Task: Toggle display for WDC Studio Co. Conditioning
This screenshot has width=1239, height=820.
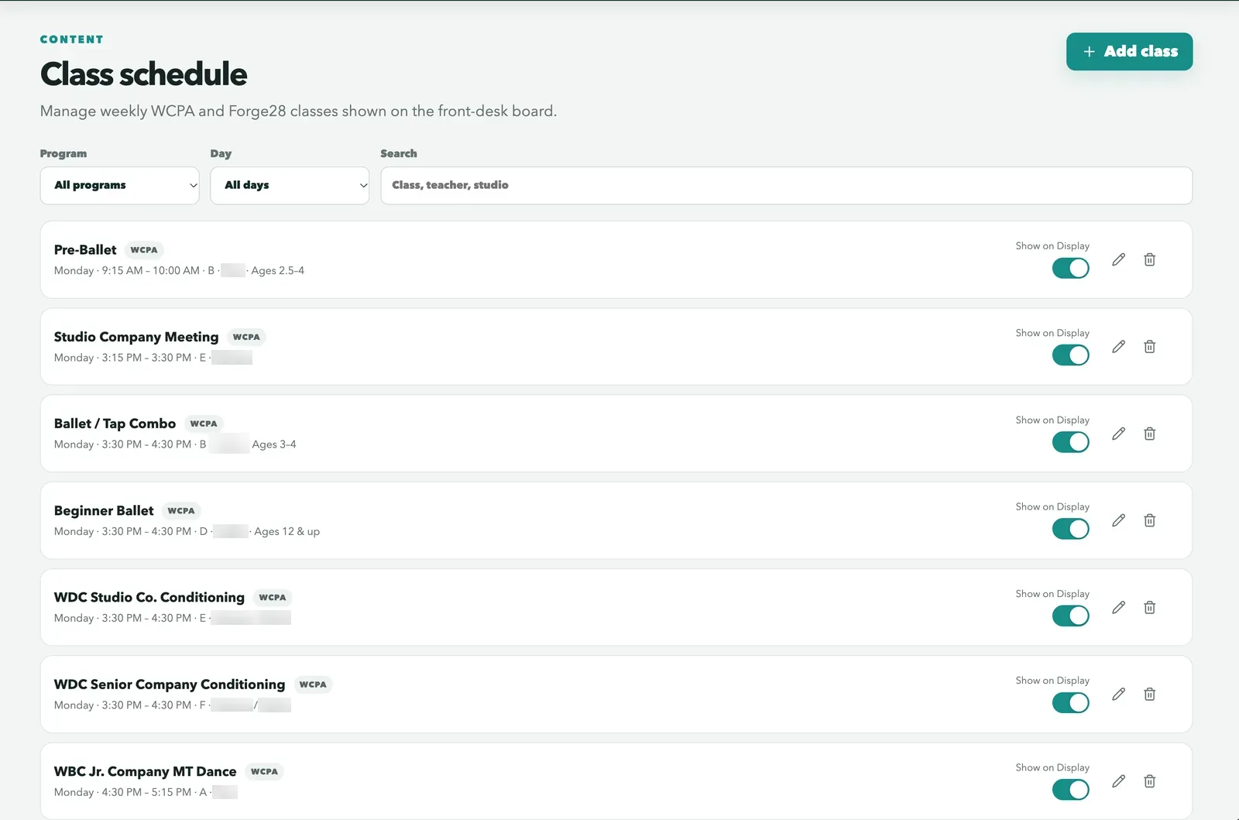Action: click(x=1070, y=616)
